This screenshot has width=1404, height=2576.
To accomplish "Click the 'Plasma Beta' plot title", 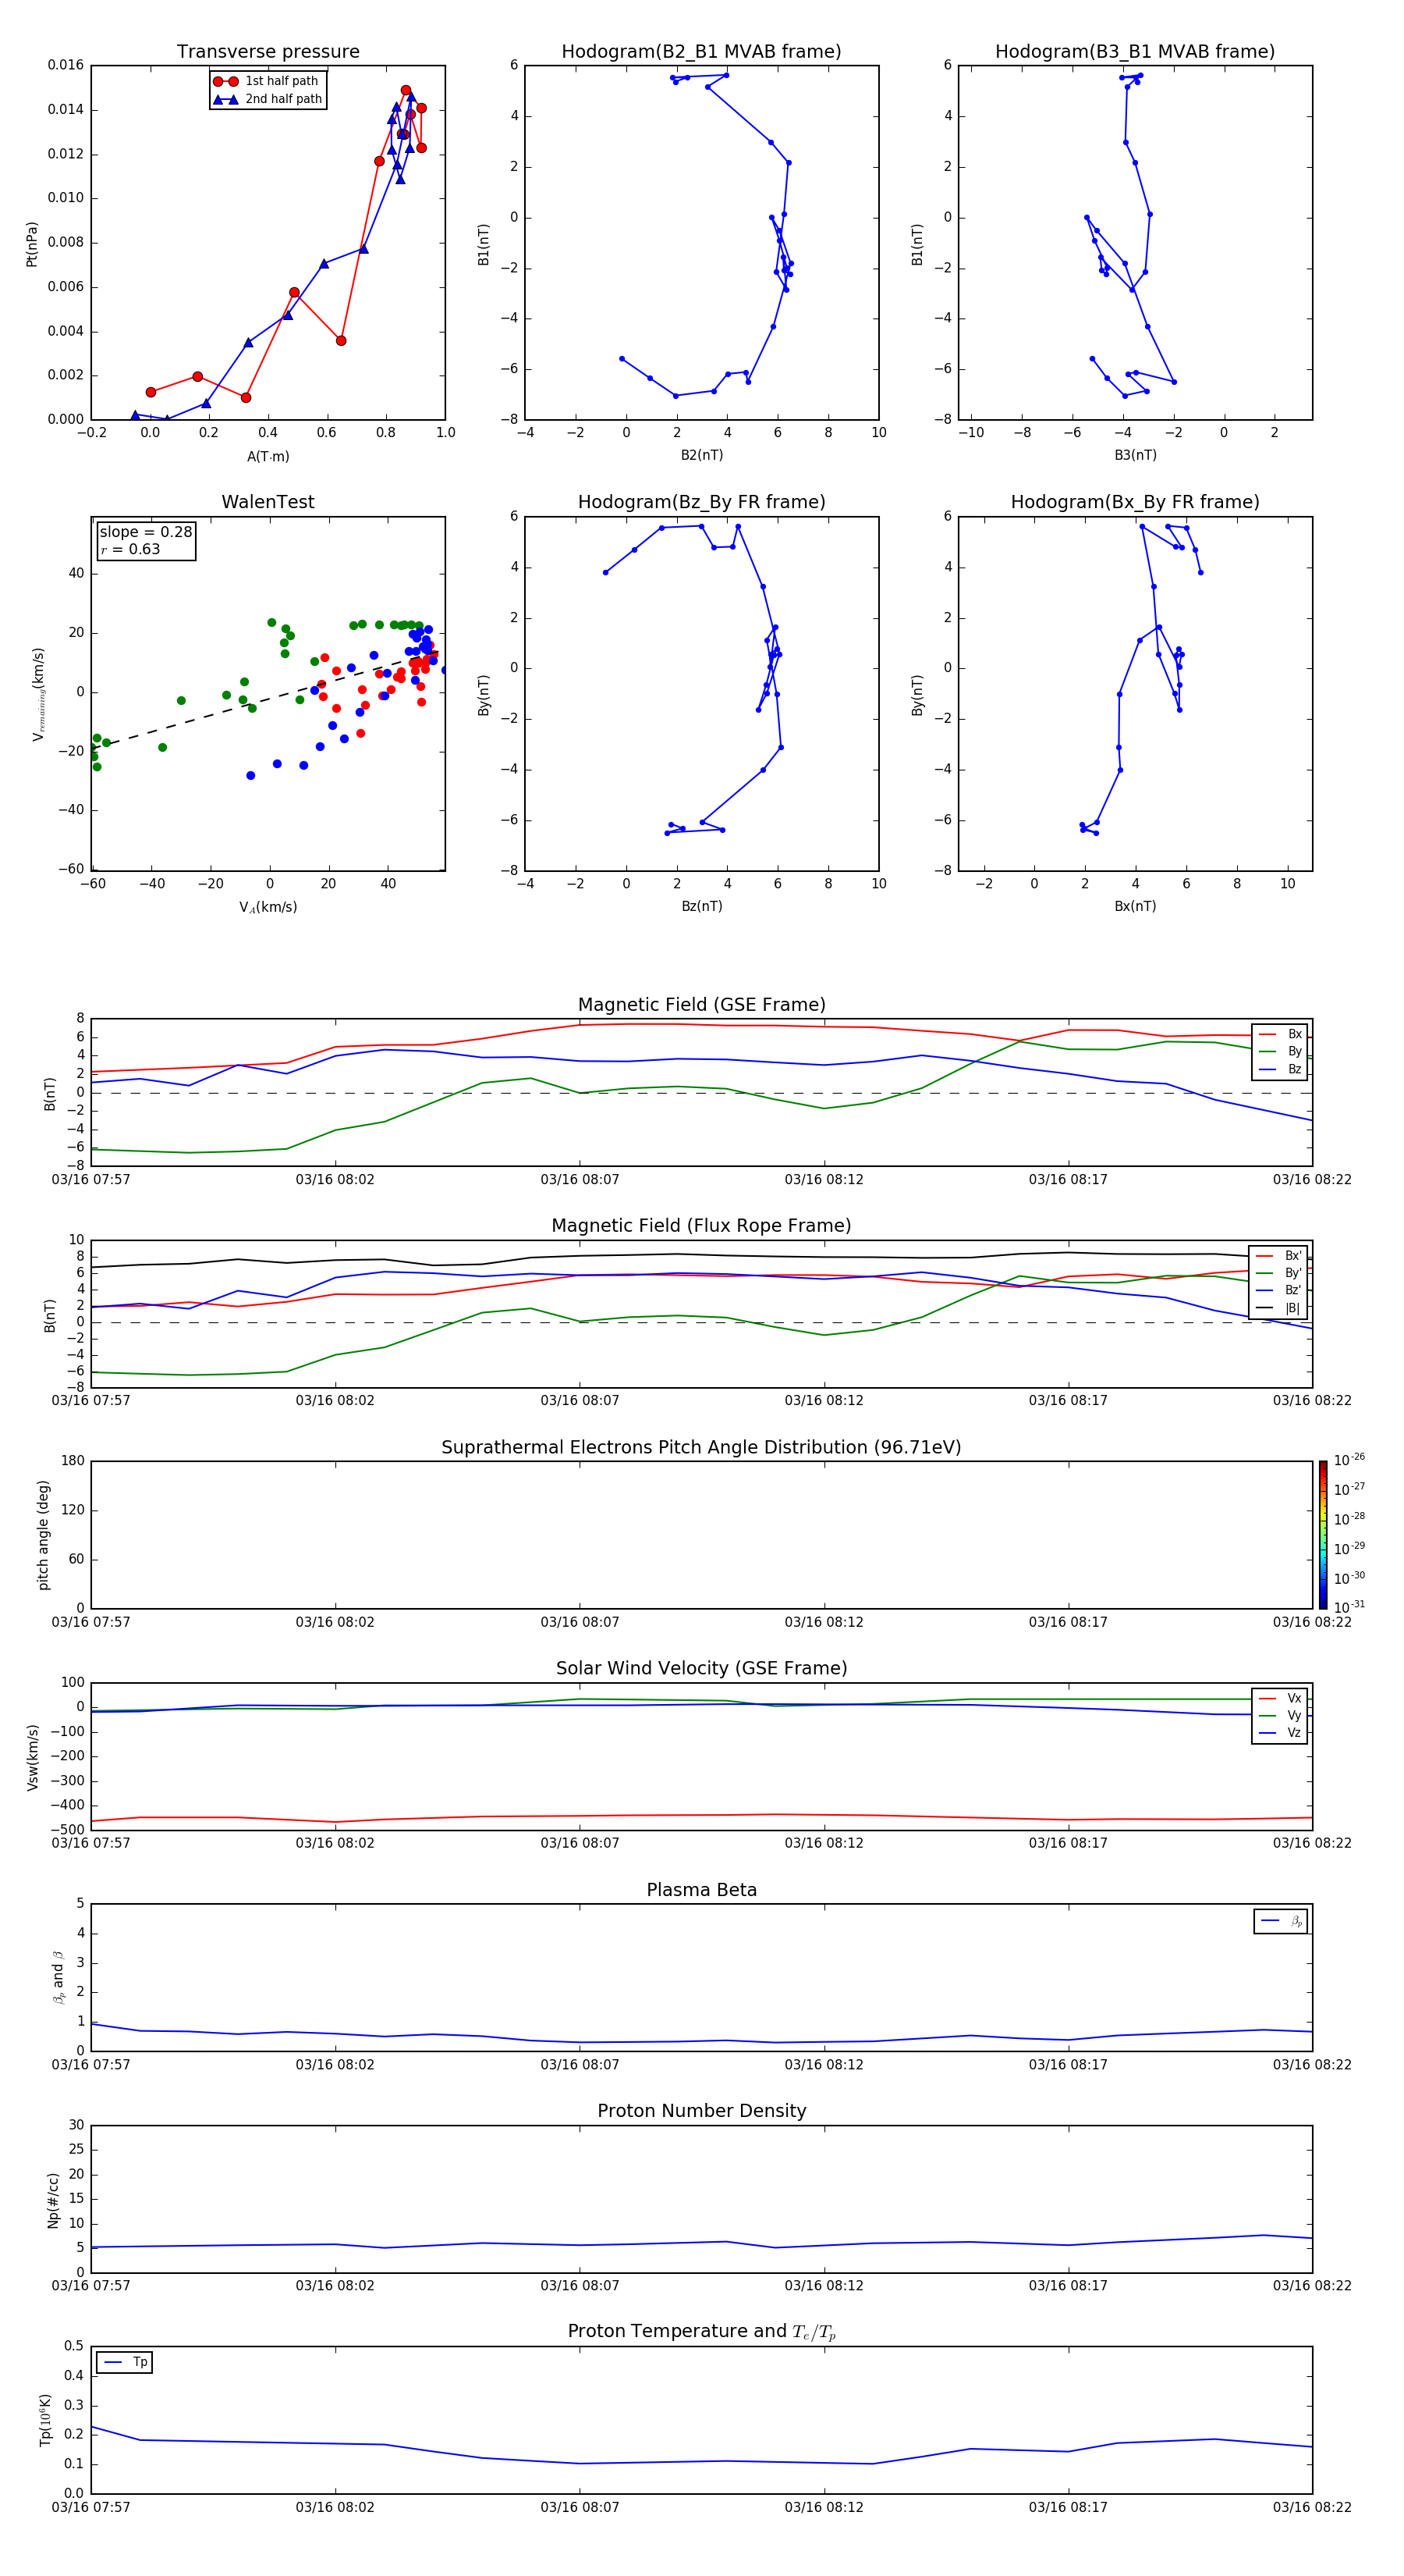I will [701, 1890].
